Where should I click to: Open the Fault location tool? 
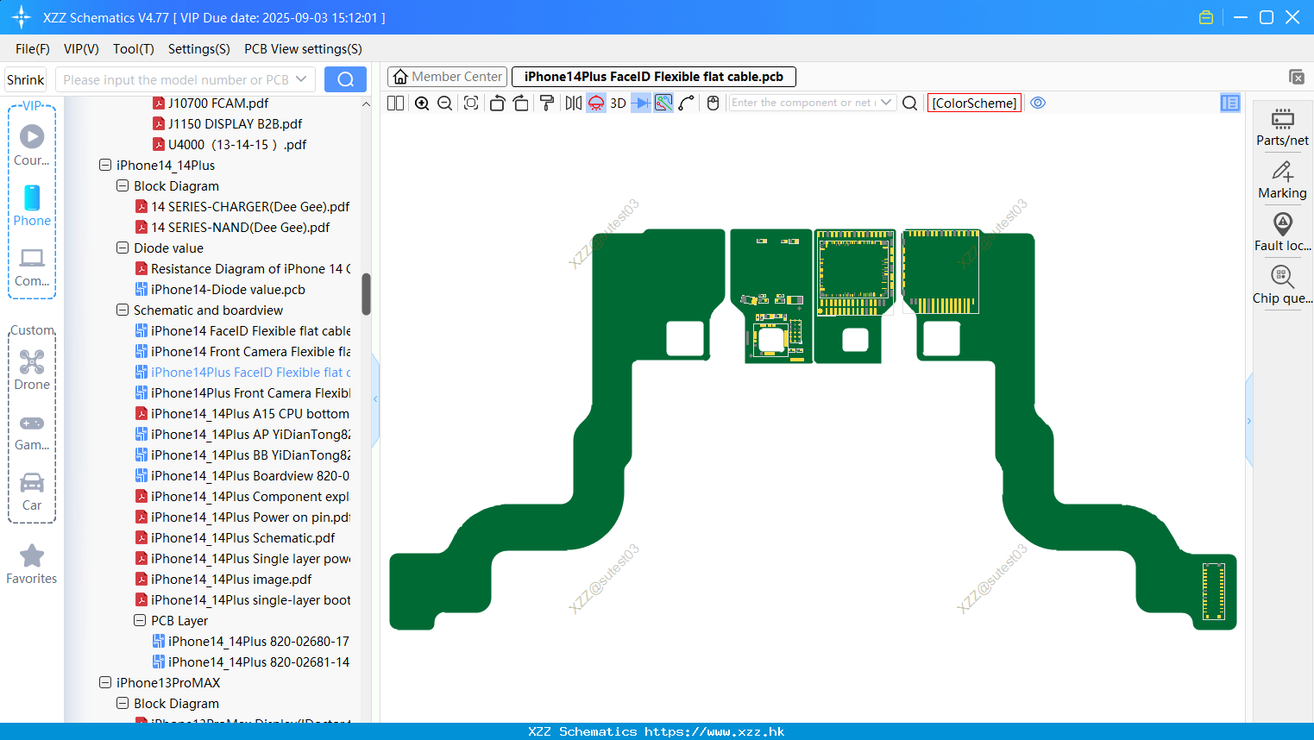click(1282, 232)
